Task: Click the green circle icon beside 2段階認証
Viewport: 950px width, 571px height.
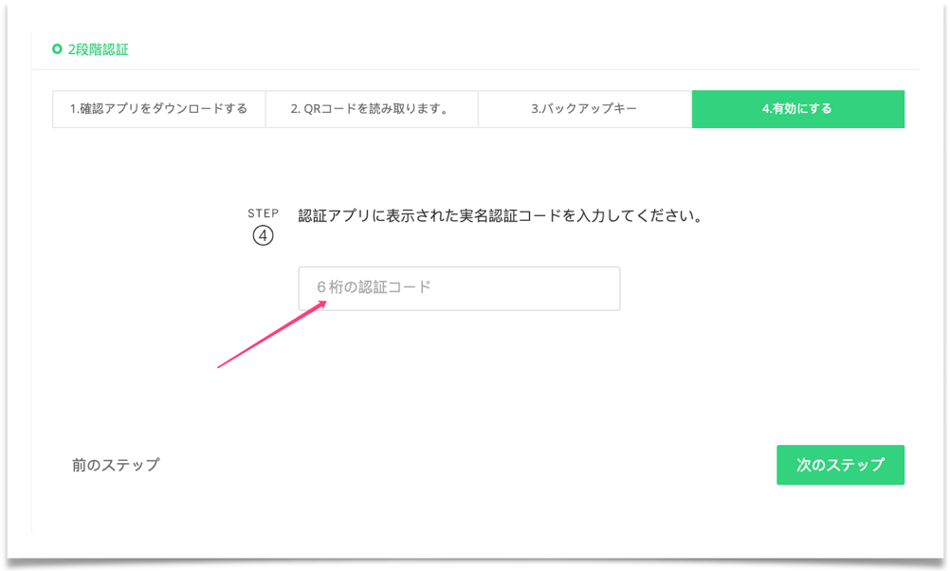Action: coord(57,49)
